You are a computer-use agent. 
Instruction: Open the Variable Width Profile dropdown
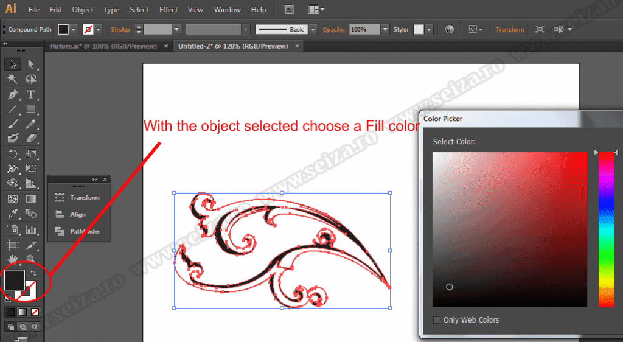click(246, 29)
